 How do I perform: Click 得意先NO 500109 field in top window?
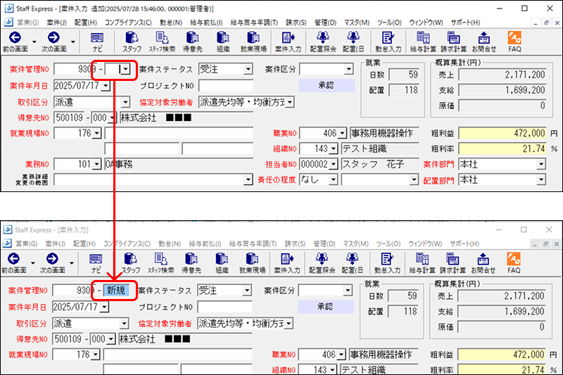tap(69, 117)
